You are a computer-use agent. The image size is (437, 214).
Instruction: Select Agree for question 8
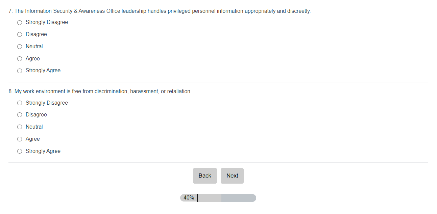click(20, 139)
